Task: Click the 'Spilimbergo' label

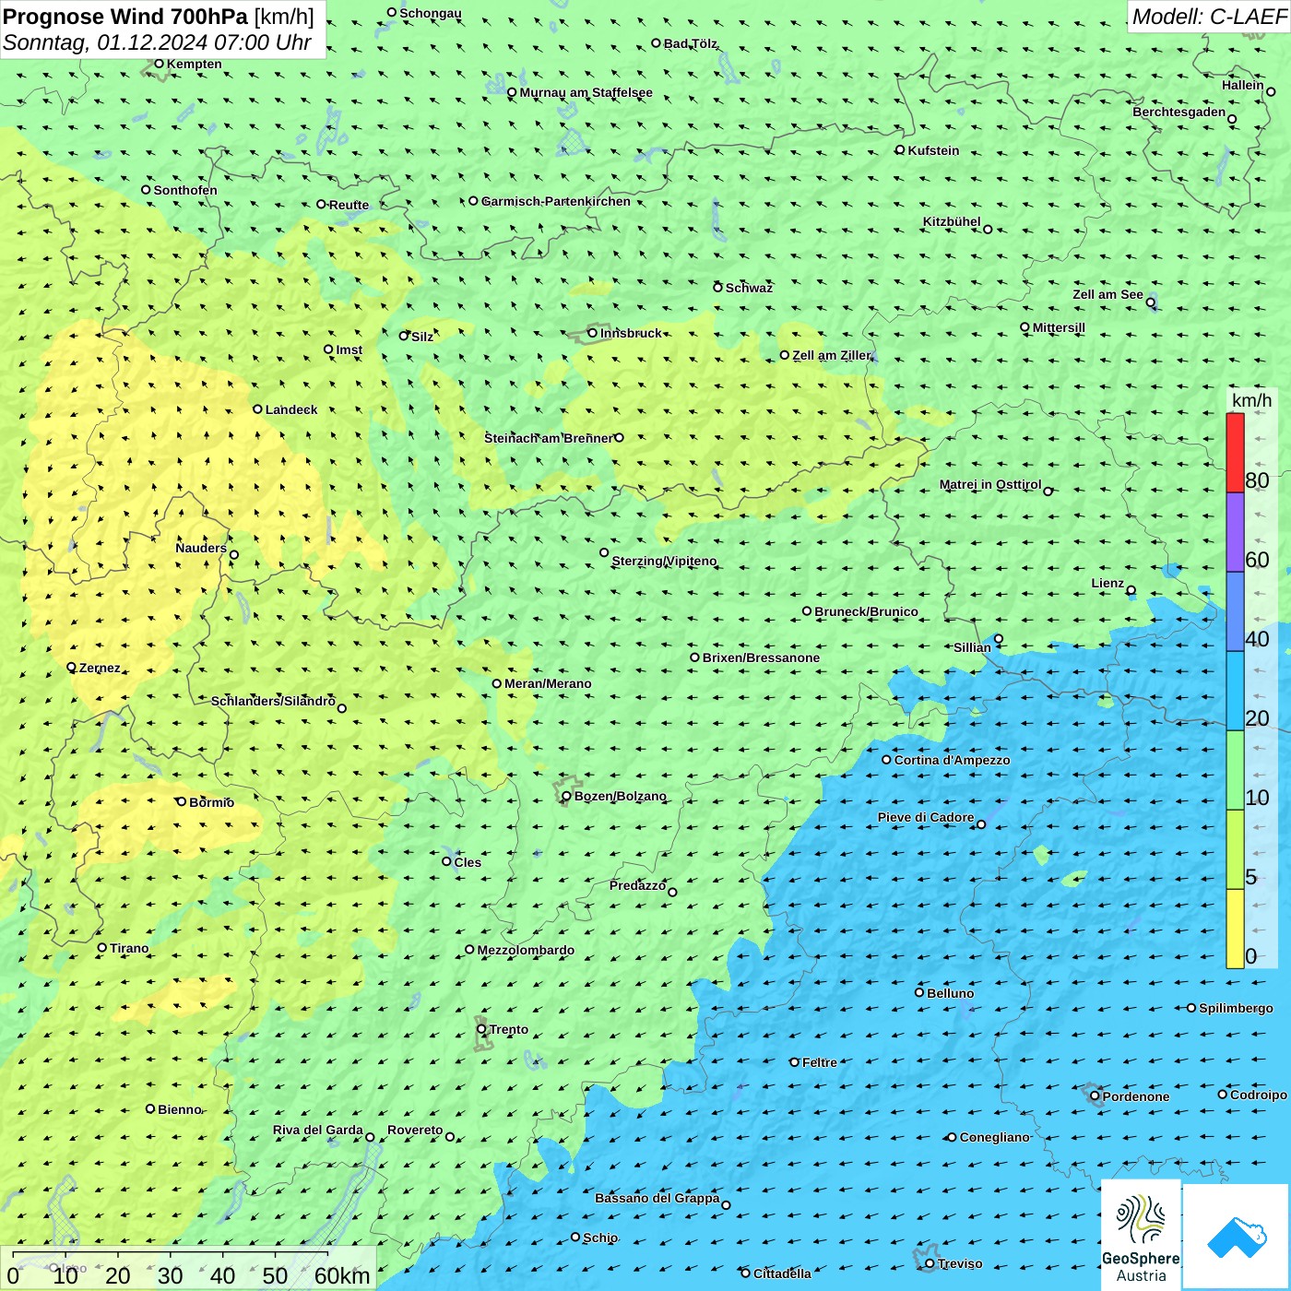Action: point(1236,1008)
